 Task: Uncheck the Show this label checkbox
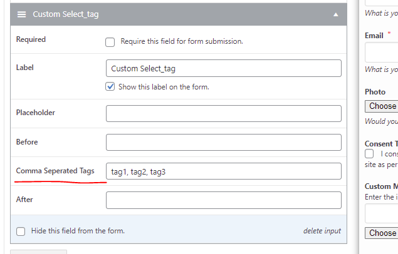pyautogui.click(x=110, y=86)
